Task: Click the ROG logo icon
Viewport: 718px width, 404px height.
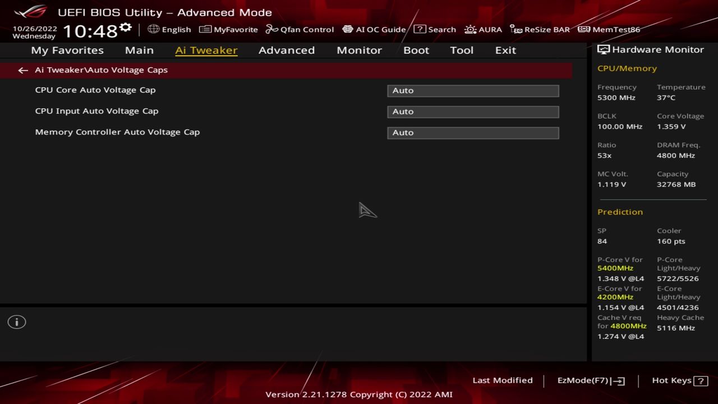Action: (x=31, y=12)
